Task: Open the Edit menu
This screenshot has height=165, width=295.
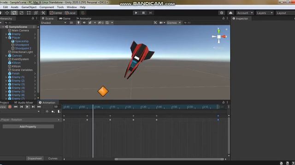Action: tap(6, 7)
